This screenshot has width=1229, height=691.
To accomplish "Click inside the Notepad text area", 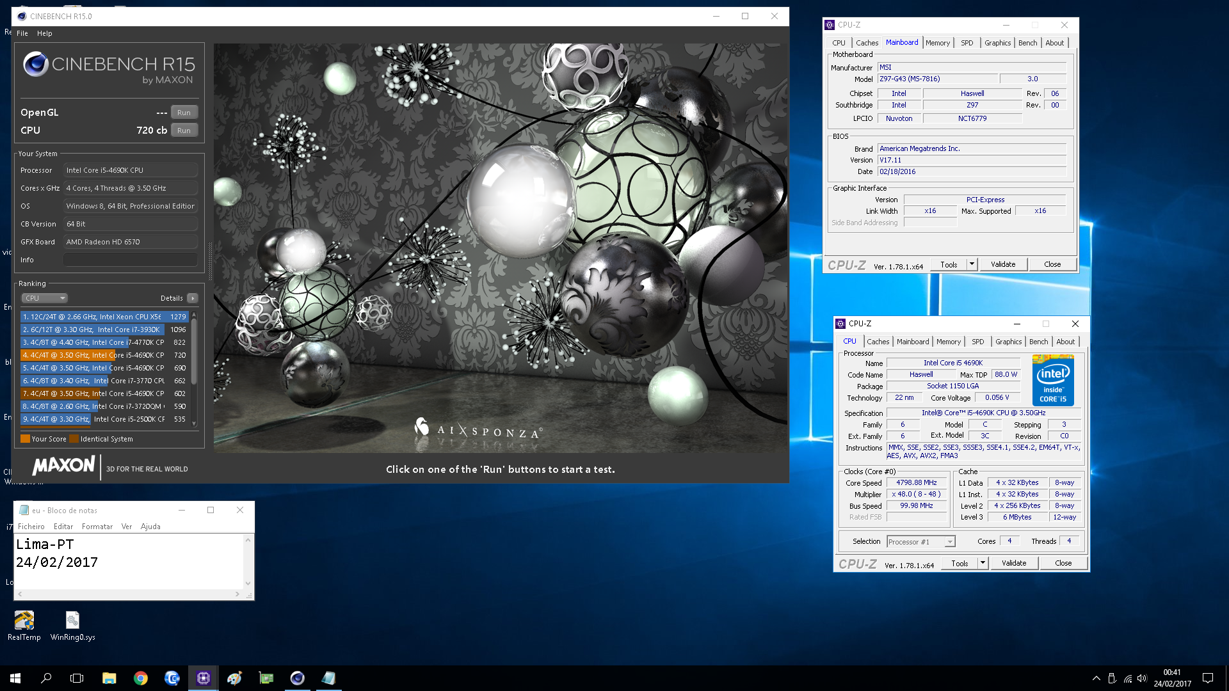I will (129, 561).
